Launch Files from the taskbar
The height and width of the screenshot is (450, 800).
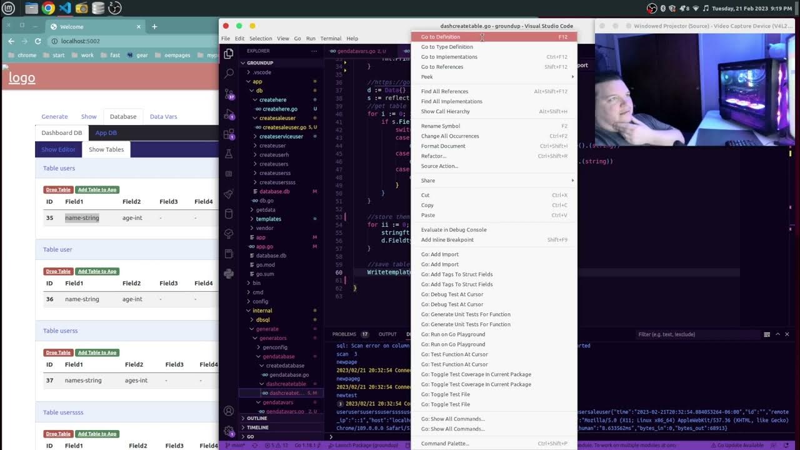(31, 8)
